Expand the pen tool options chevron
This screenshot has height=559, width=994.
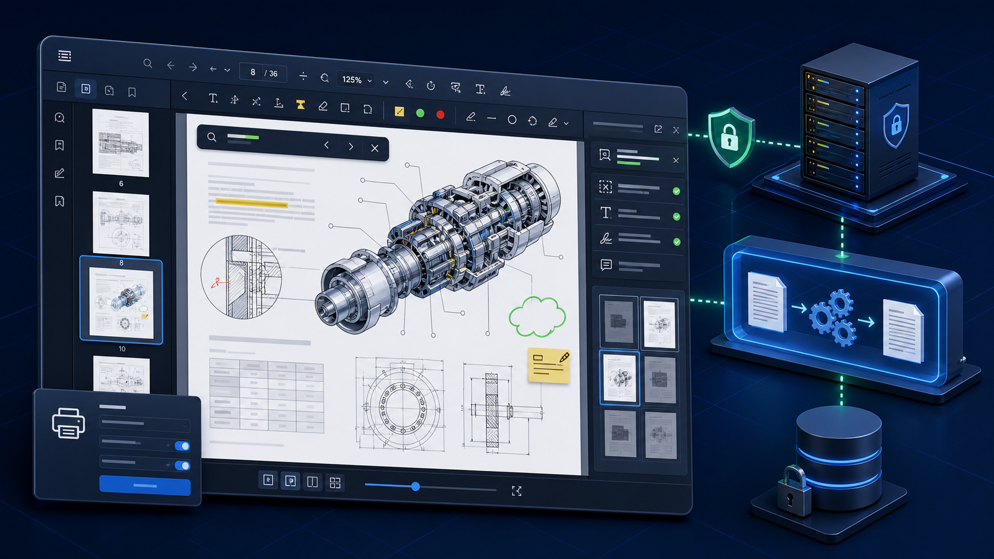567,123
